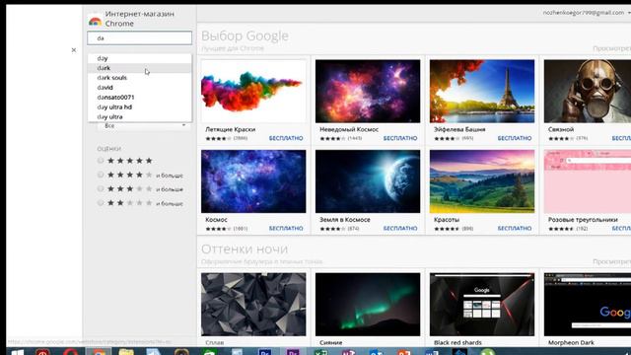
Task: Select the 'dansato0071' suggestion
Action: [140, 97]
